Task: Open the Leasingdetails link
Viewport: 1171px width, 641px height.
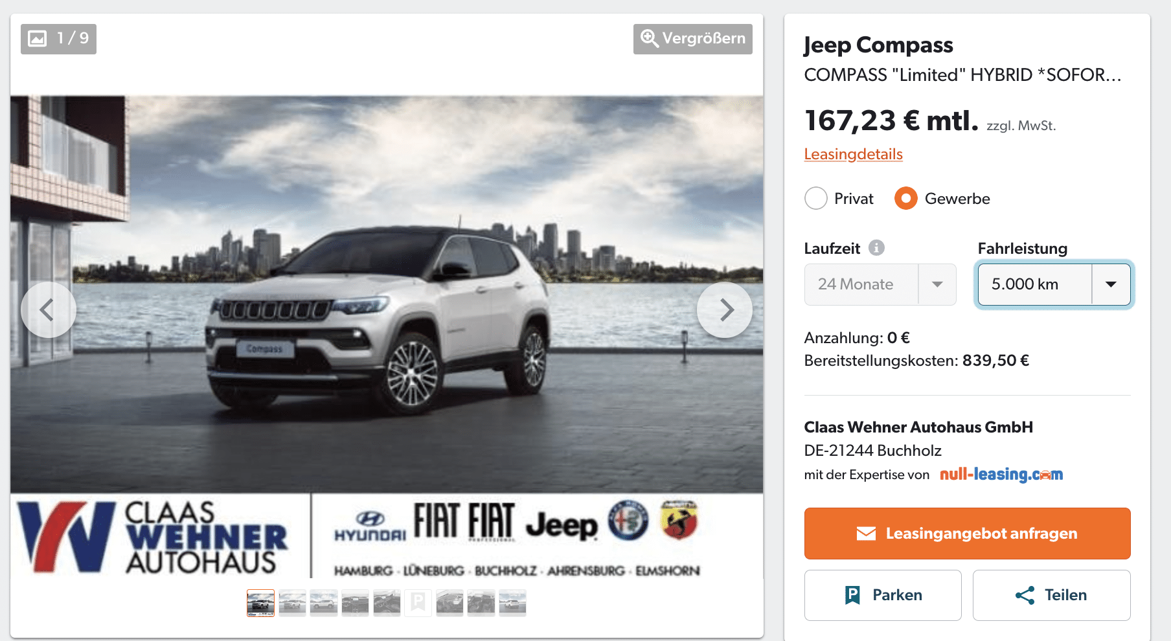Action: click(x=853, y=154)
